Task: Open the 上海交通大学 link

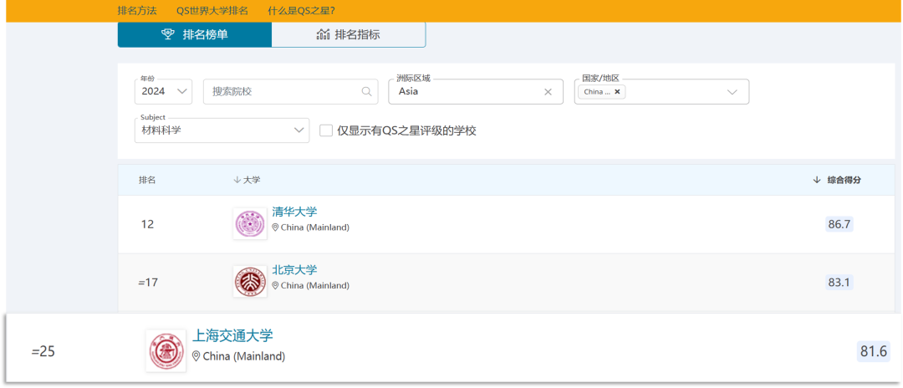Action: (x=232, y=336)
